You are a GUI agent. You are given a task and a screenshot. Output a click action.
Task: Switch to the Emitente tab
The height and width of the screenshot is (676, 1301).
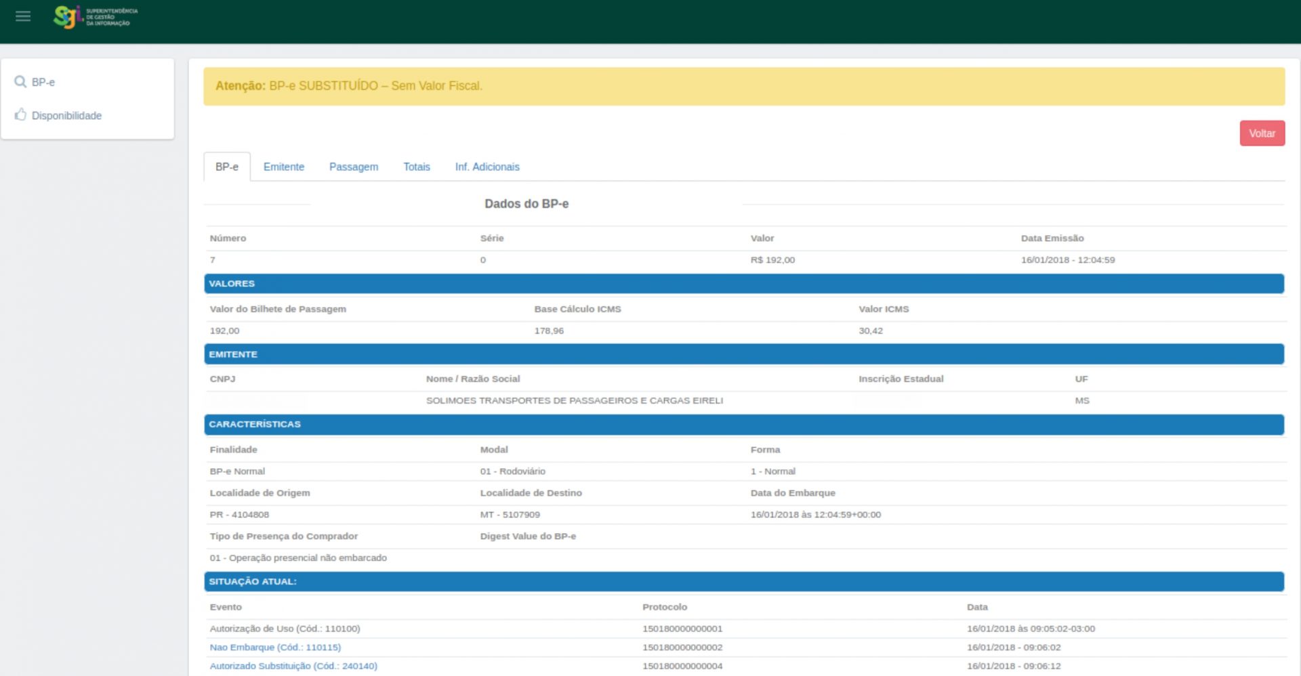tap(283, 167)
